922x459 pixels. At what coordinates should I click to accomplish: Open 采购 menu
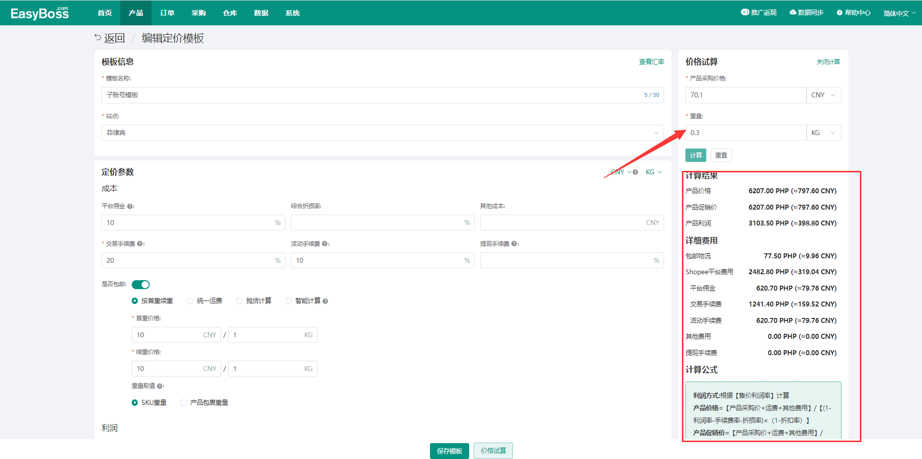[x=198, y=13]
